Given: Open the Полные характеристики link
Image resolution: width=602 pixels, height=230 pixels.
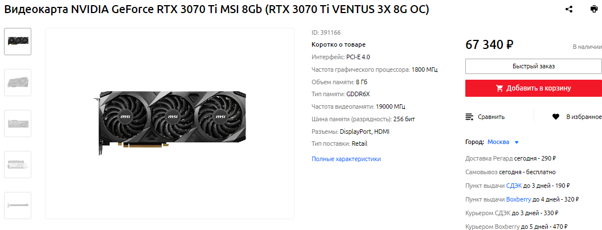Looking at the screenshot, I should coord(346,159).
